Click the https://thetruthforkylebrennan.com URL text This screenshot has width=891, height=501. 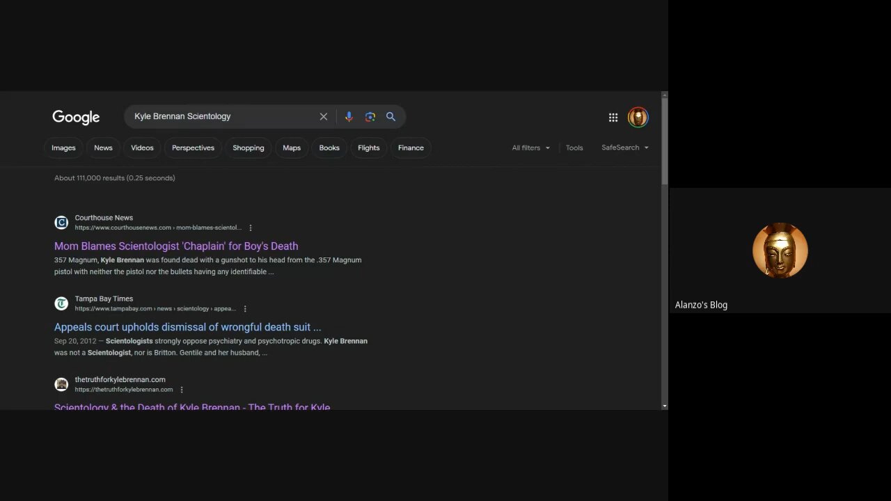click(x=124, y=390)
